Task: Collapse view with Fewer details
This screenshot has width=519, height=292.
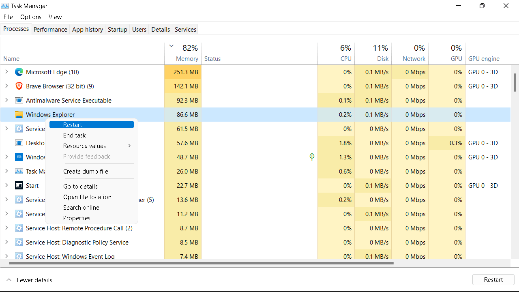Action: [29, 280]
